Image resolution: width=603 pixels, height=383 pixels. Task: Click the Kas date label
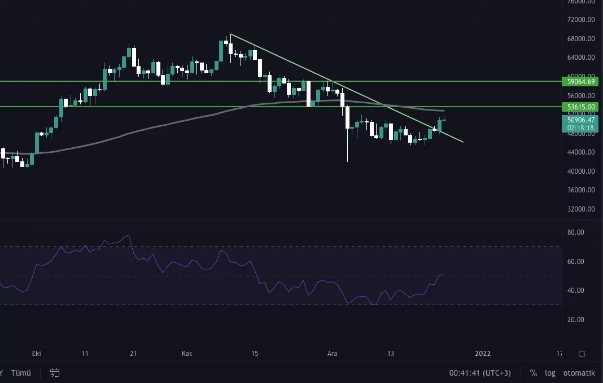pos(186,354)
